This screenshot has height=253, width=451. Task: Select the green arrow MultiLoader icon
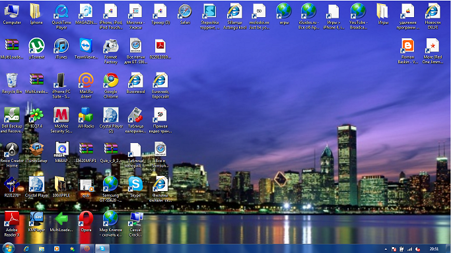click(61, 222)
